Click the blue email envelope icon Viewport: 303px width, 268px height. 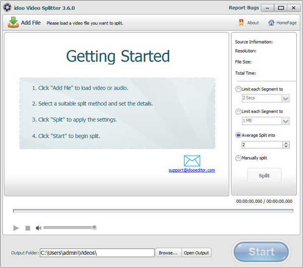(x=192, y=161)
